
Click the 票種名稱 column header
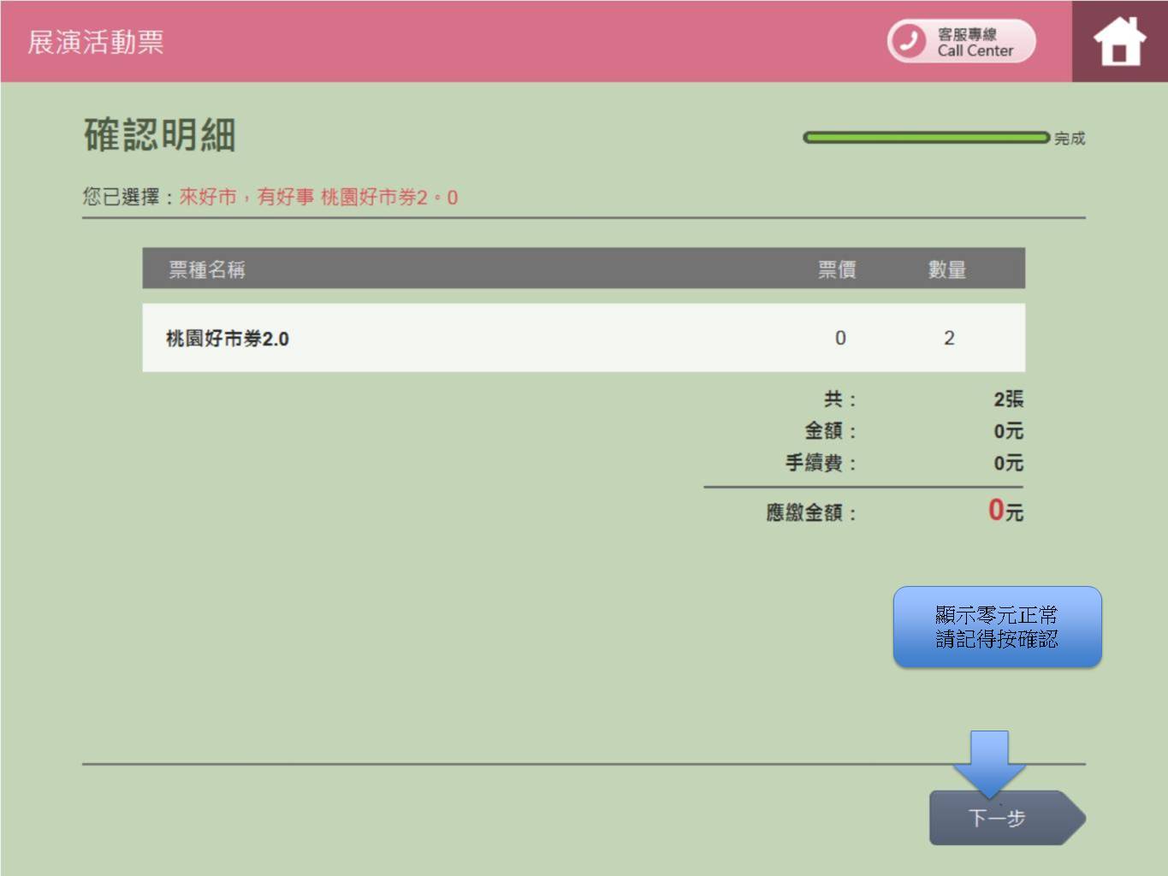tap(207, 269)
